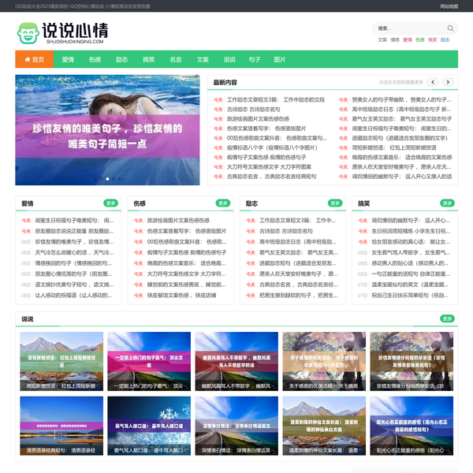
Task: Open the 励志 navigation menu item
Action: pyautogui.click(x=121, y=59)
